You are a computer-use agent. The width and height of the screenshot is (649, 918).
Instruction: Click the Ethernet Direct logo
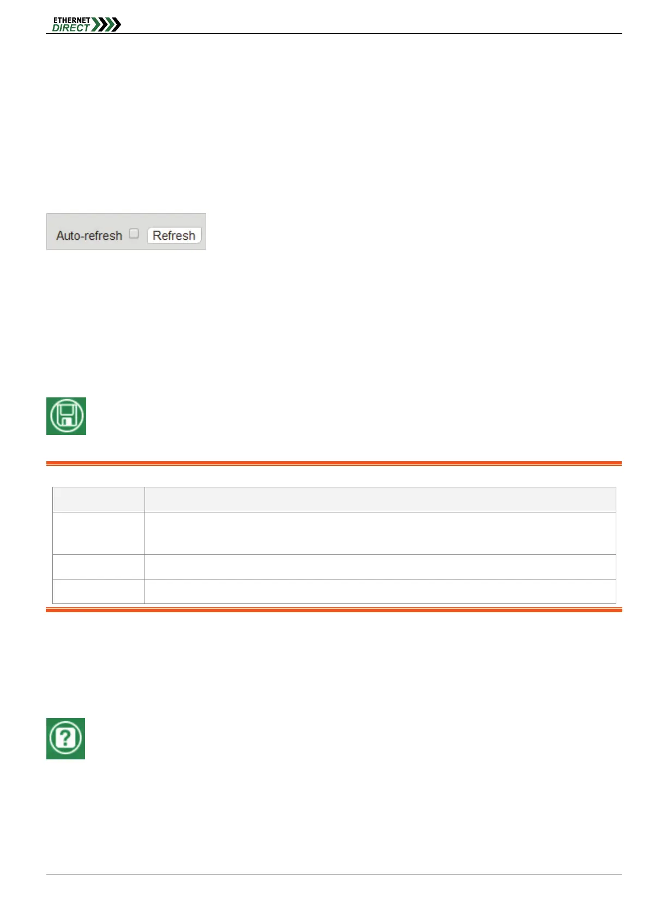pyautogui.click(x=87, y=25)
